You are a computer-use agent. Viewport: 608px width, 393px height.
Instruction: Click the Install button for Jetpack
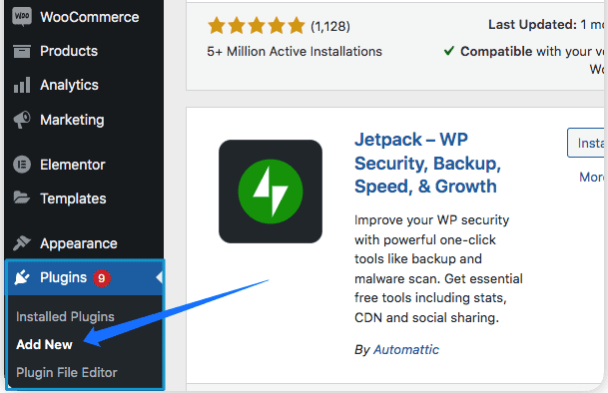pos(586,143)
